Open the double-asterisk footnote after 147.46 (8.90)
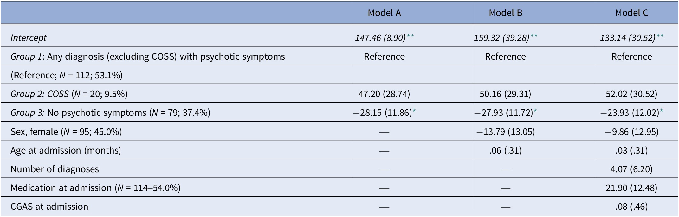Image resolution: width=679 pixels, height=217 pixels. tap(410, 36)
